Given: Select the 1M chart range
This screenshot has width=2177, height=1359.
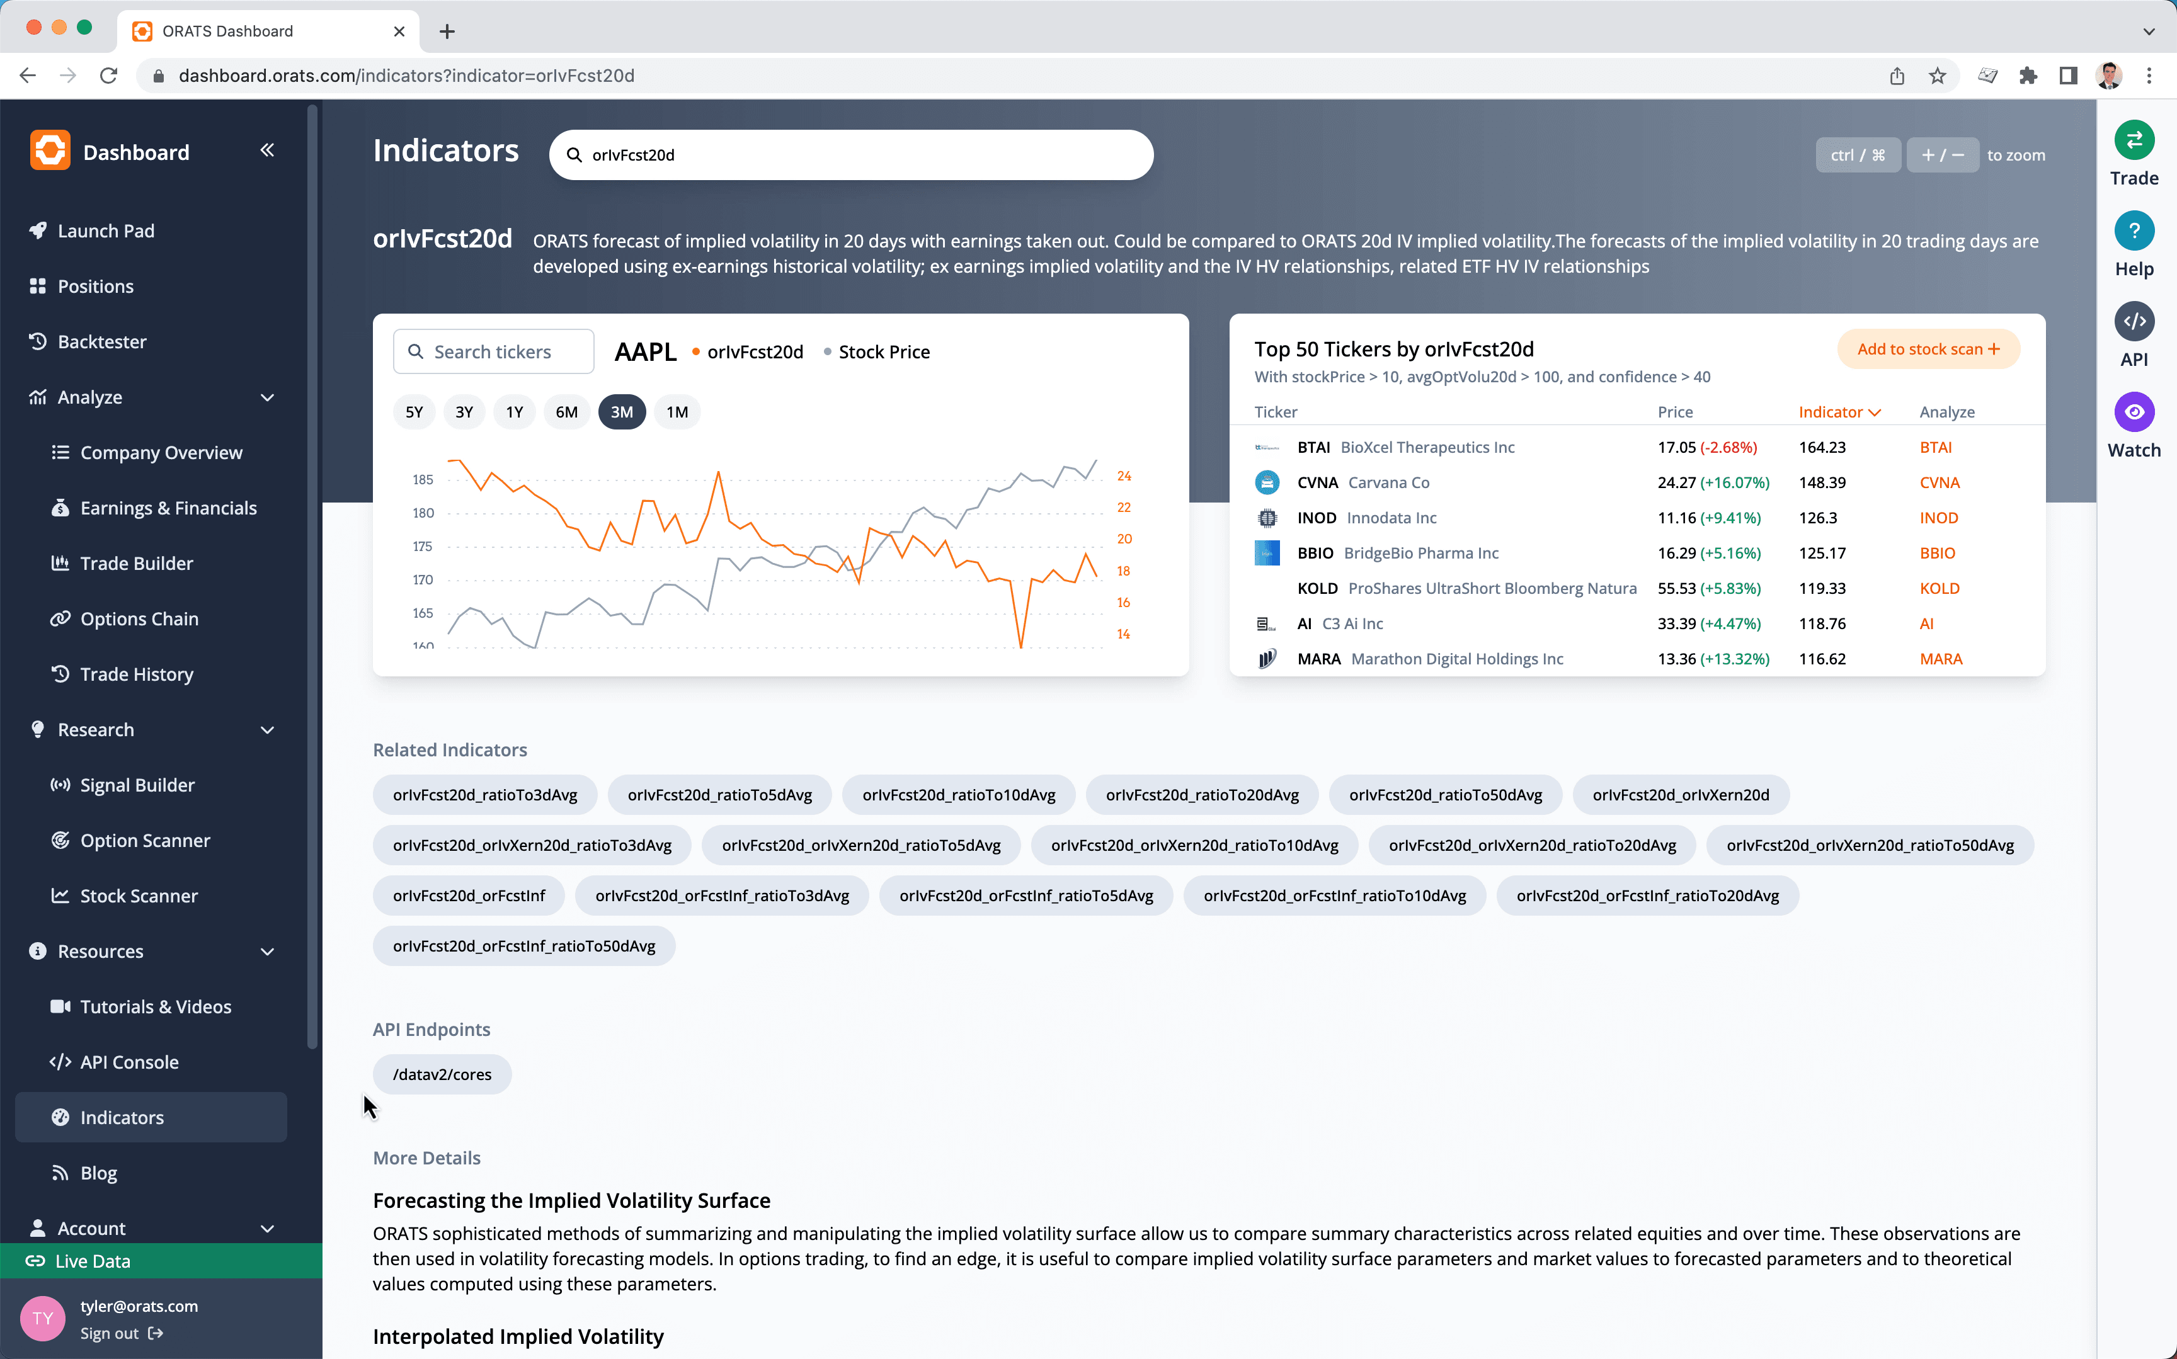Looking at the screenshot, I should pos(677,412).
